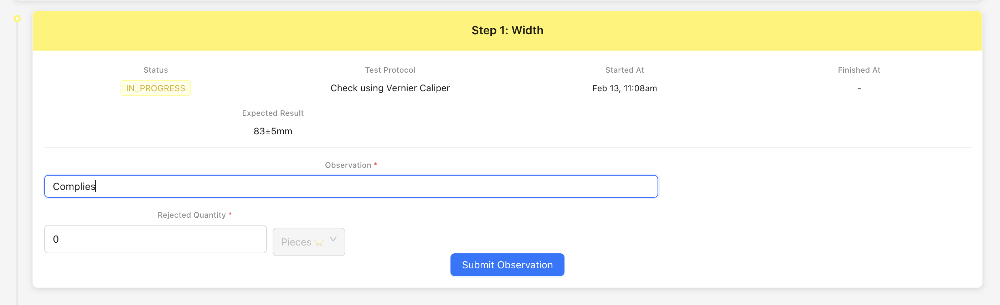
Task: Expand the disabled unit combo box
Action: pos(309,242)
